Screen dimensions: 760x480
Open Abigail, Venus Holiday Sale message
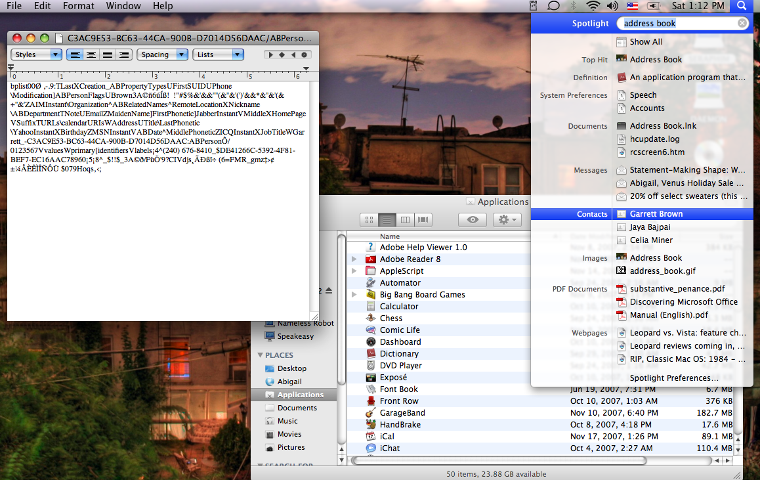click(679, 183)
